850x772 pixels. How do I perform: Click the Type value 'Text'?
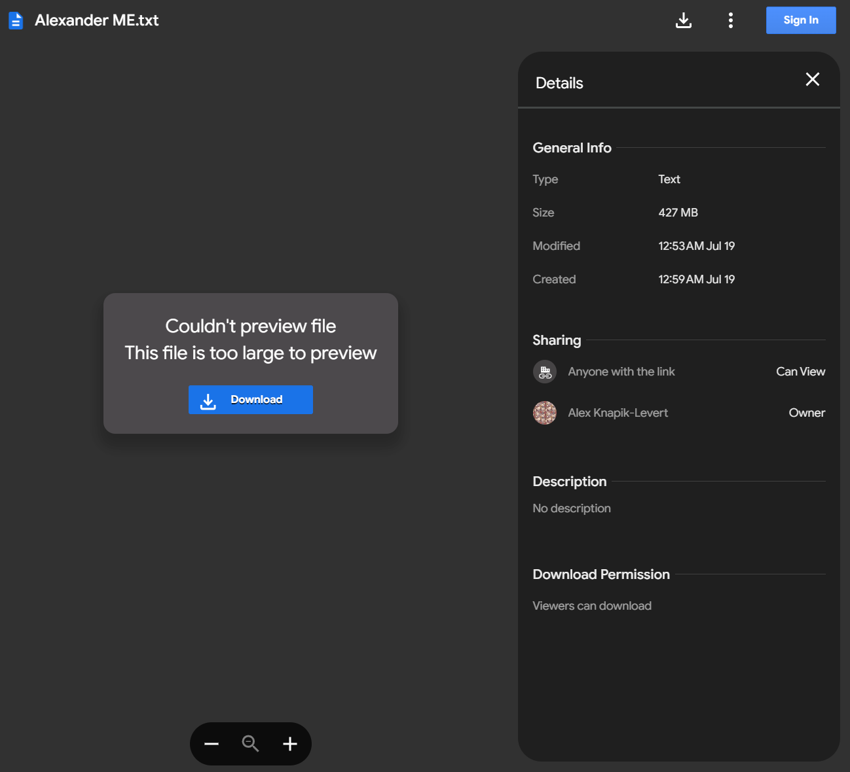[669, 179]
